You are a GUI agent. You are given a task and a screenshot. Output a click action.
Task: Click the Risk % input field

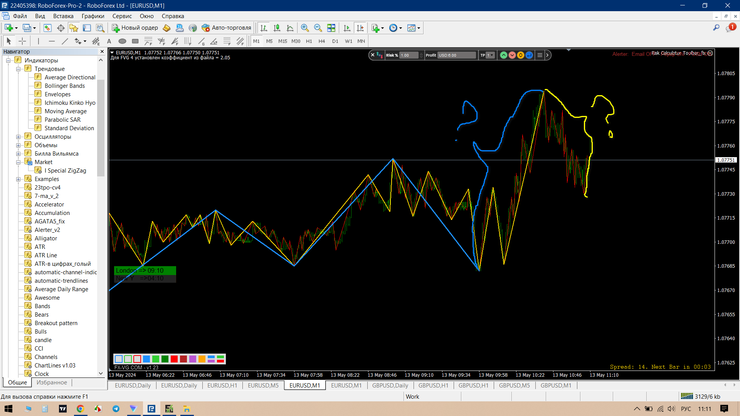click(x=409, y=55)
